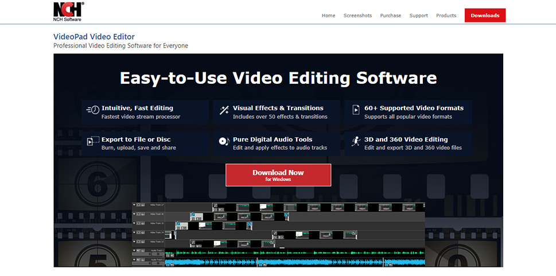Open the VideoPad Video Editor title link
The image size is (556, 276).
tap(94, 37)
